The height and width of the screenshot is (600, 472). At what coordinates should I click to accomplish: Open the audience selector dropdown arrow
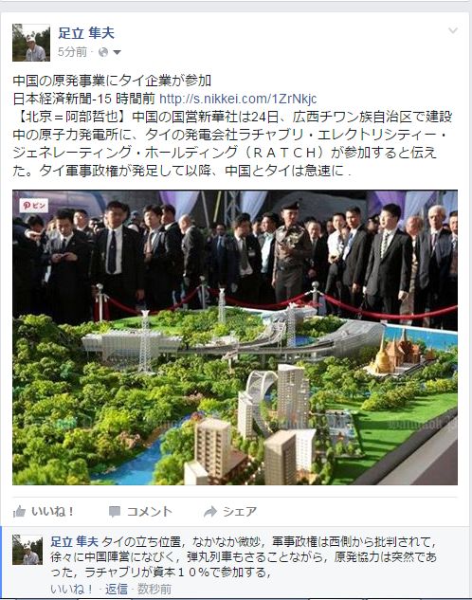click(x=117, y=52)
